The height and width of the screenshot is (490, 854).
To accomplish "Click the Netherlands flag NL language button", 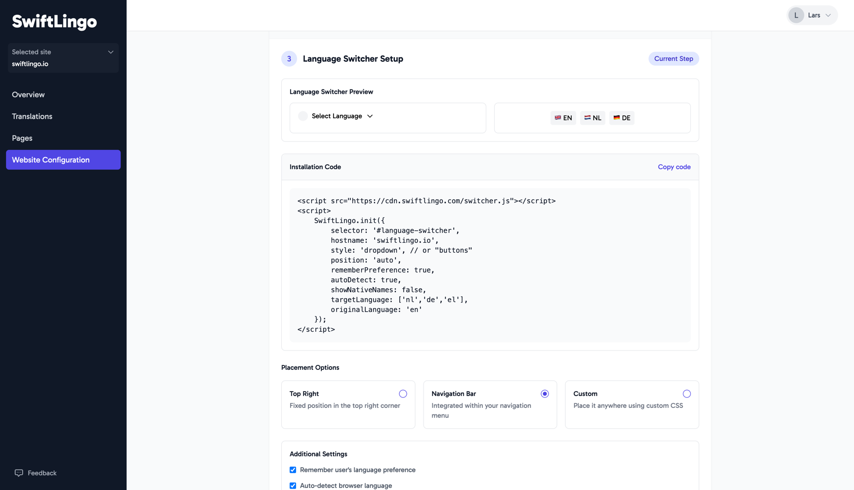I will 593,118.
